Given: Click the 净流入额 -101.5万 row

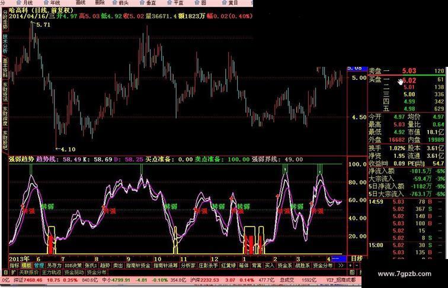Looking at the screenshot, I should tap(407, 171).
